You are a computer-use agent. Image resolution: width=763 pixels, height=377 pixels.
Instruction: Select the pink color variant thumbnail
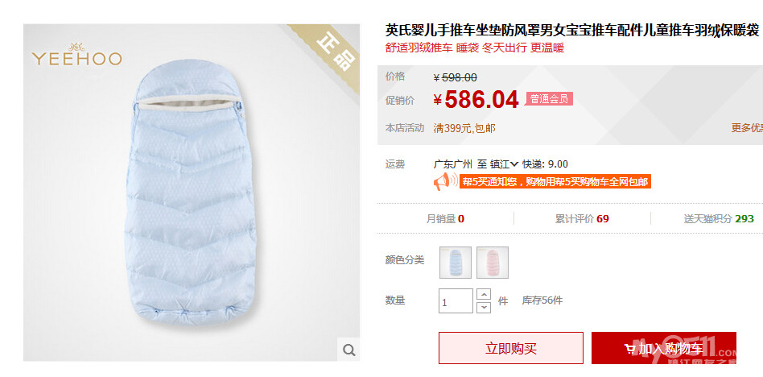tap(493, 263)
